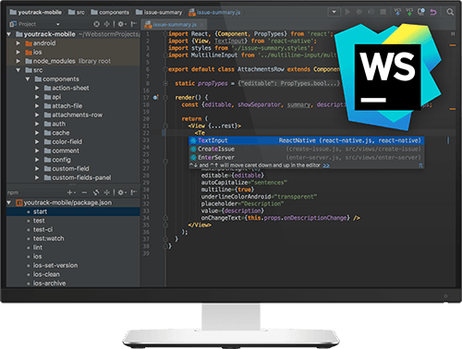The image size is (462, 349).
Task: Select the start npm script
Action: 73,211
